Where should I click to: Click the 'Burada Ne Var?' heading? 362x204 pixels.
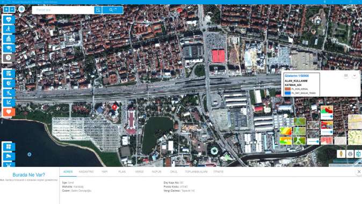[x=29, y=174]
